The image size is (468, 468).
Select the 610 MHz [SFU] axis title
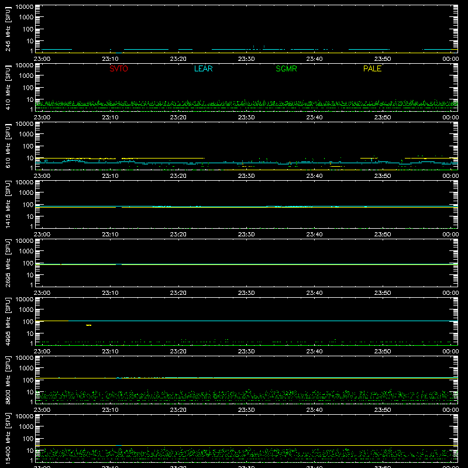point(8,146)
